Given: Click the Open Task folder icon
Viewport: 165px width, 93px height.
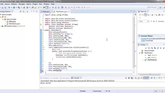Looking at the screenshot, I should [x=36, y=7].
